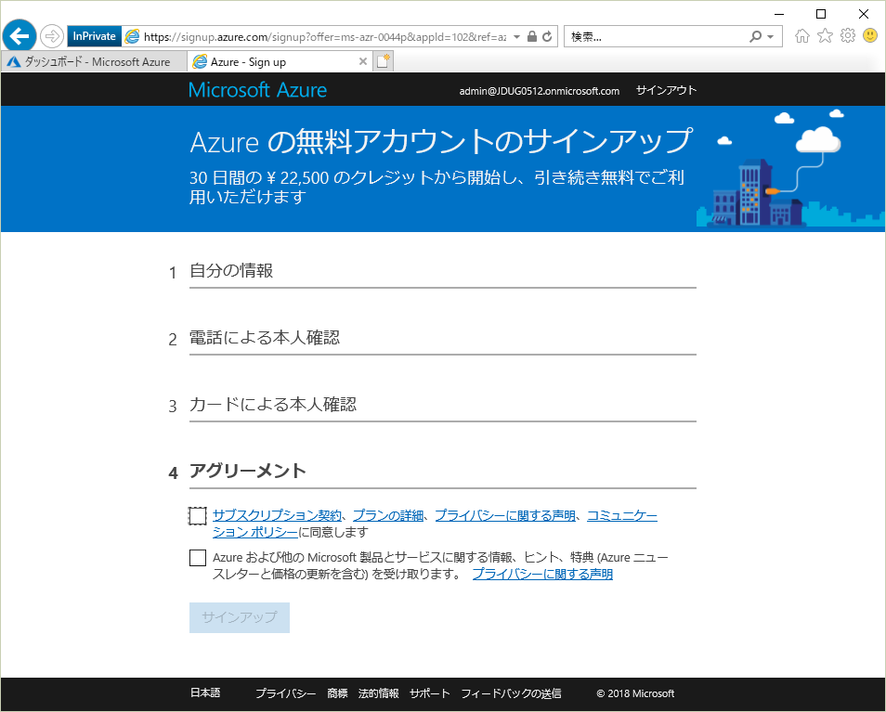Screen dimensions: 886x712
Task: Click the lock security icon in address bar
Action: (532, 37)
